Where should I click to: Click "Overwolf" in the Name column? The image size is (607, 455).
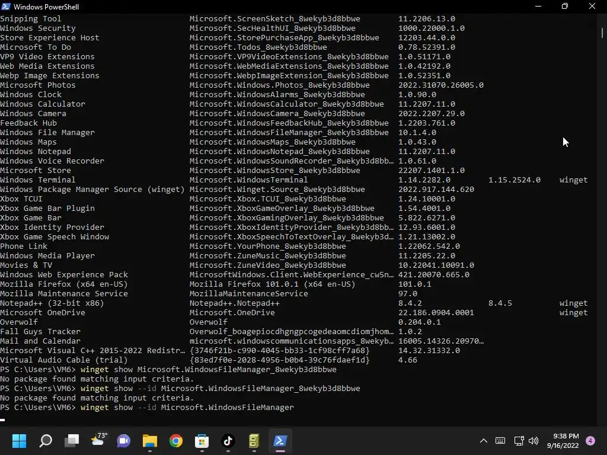point(19,322)
